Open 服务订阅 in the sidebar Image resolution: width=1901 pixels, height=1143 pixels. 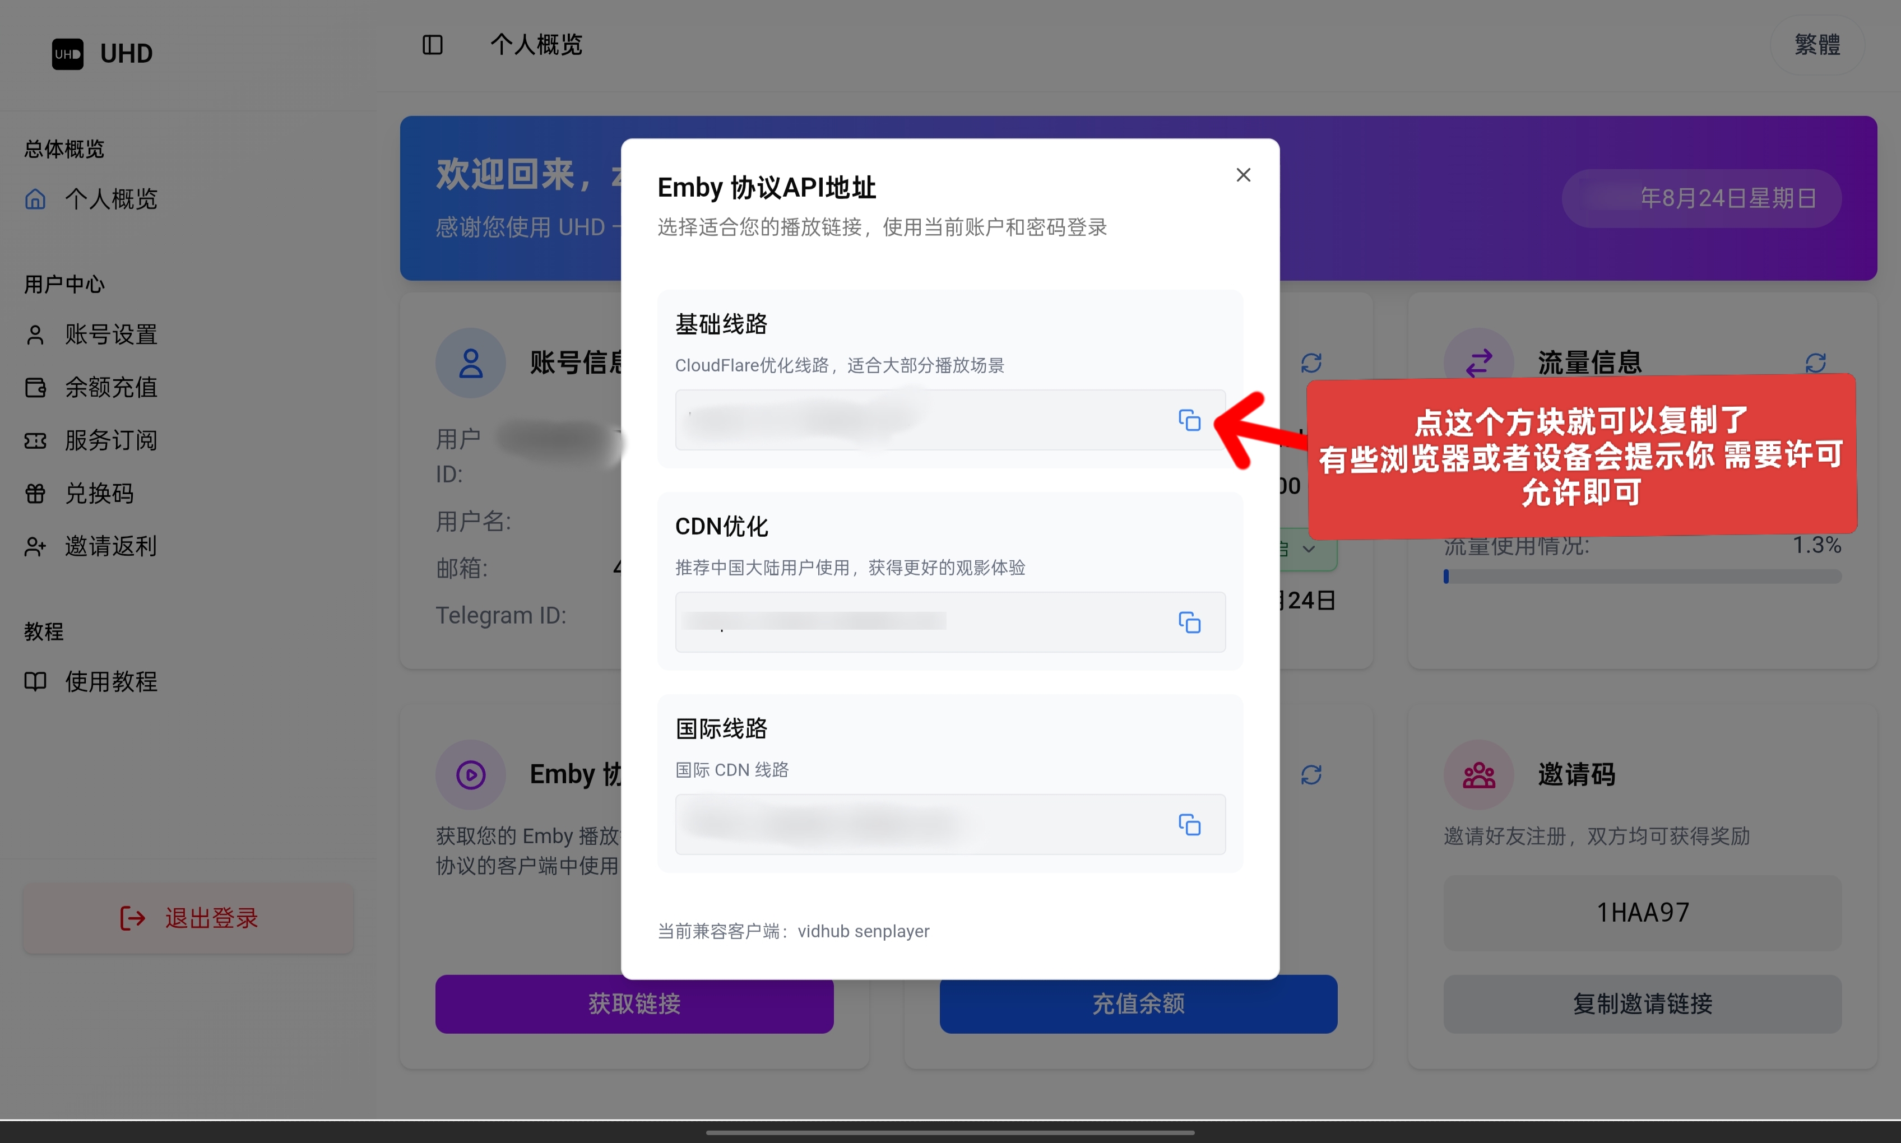point(110,440)
